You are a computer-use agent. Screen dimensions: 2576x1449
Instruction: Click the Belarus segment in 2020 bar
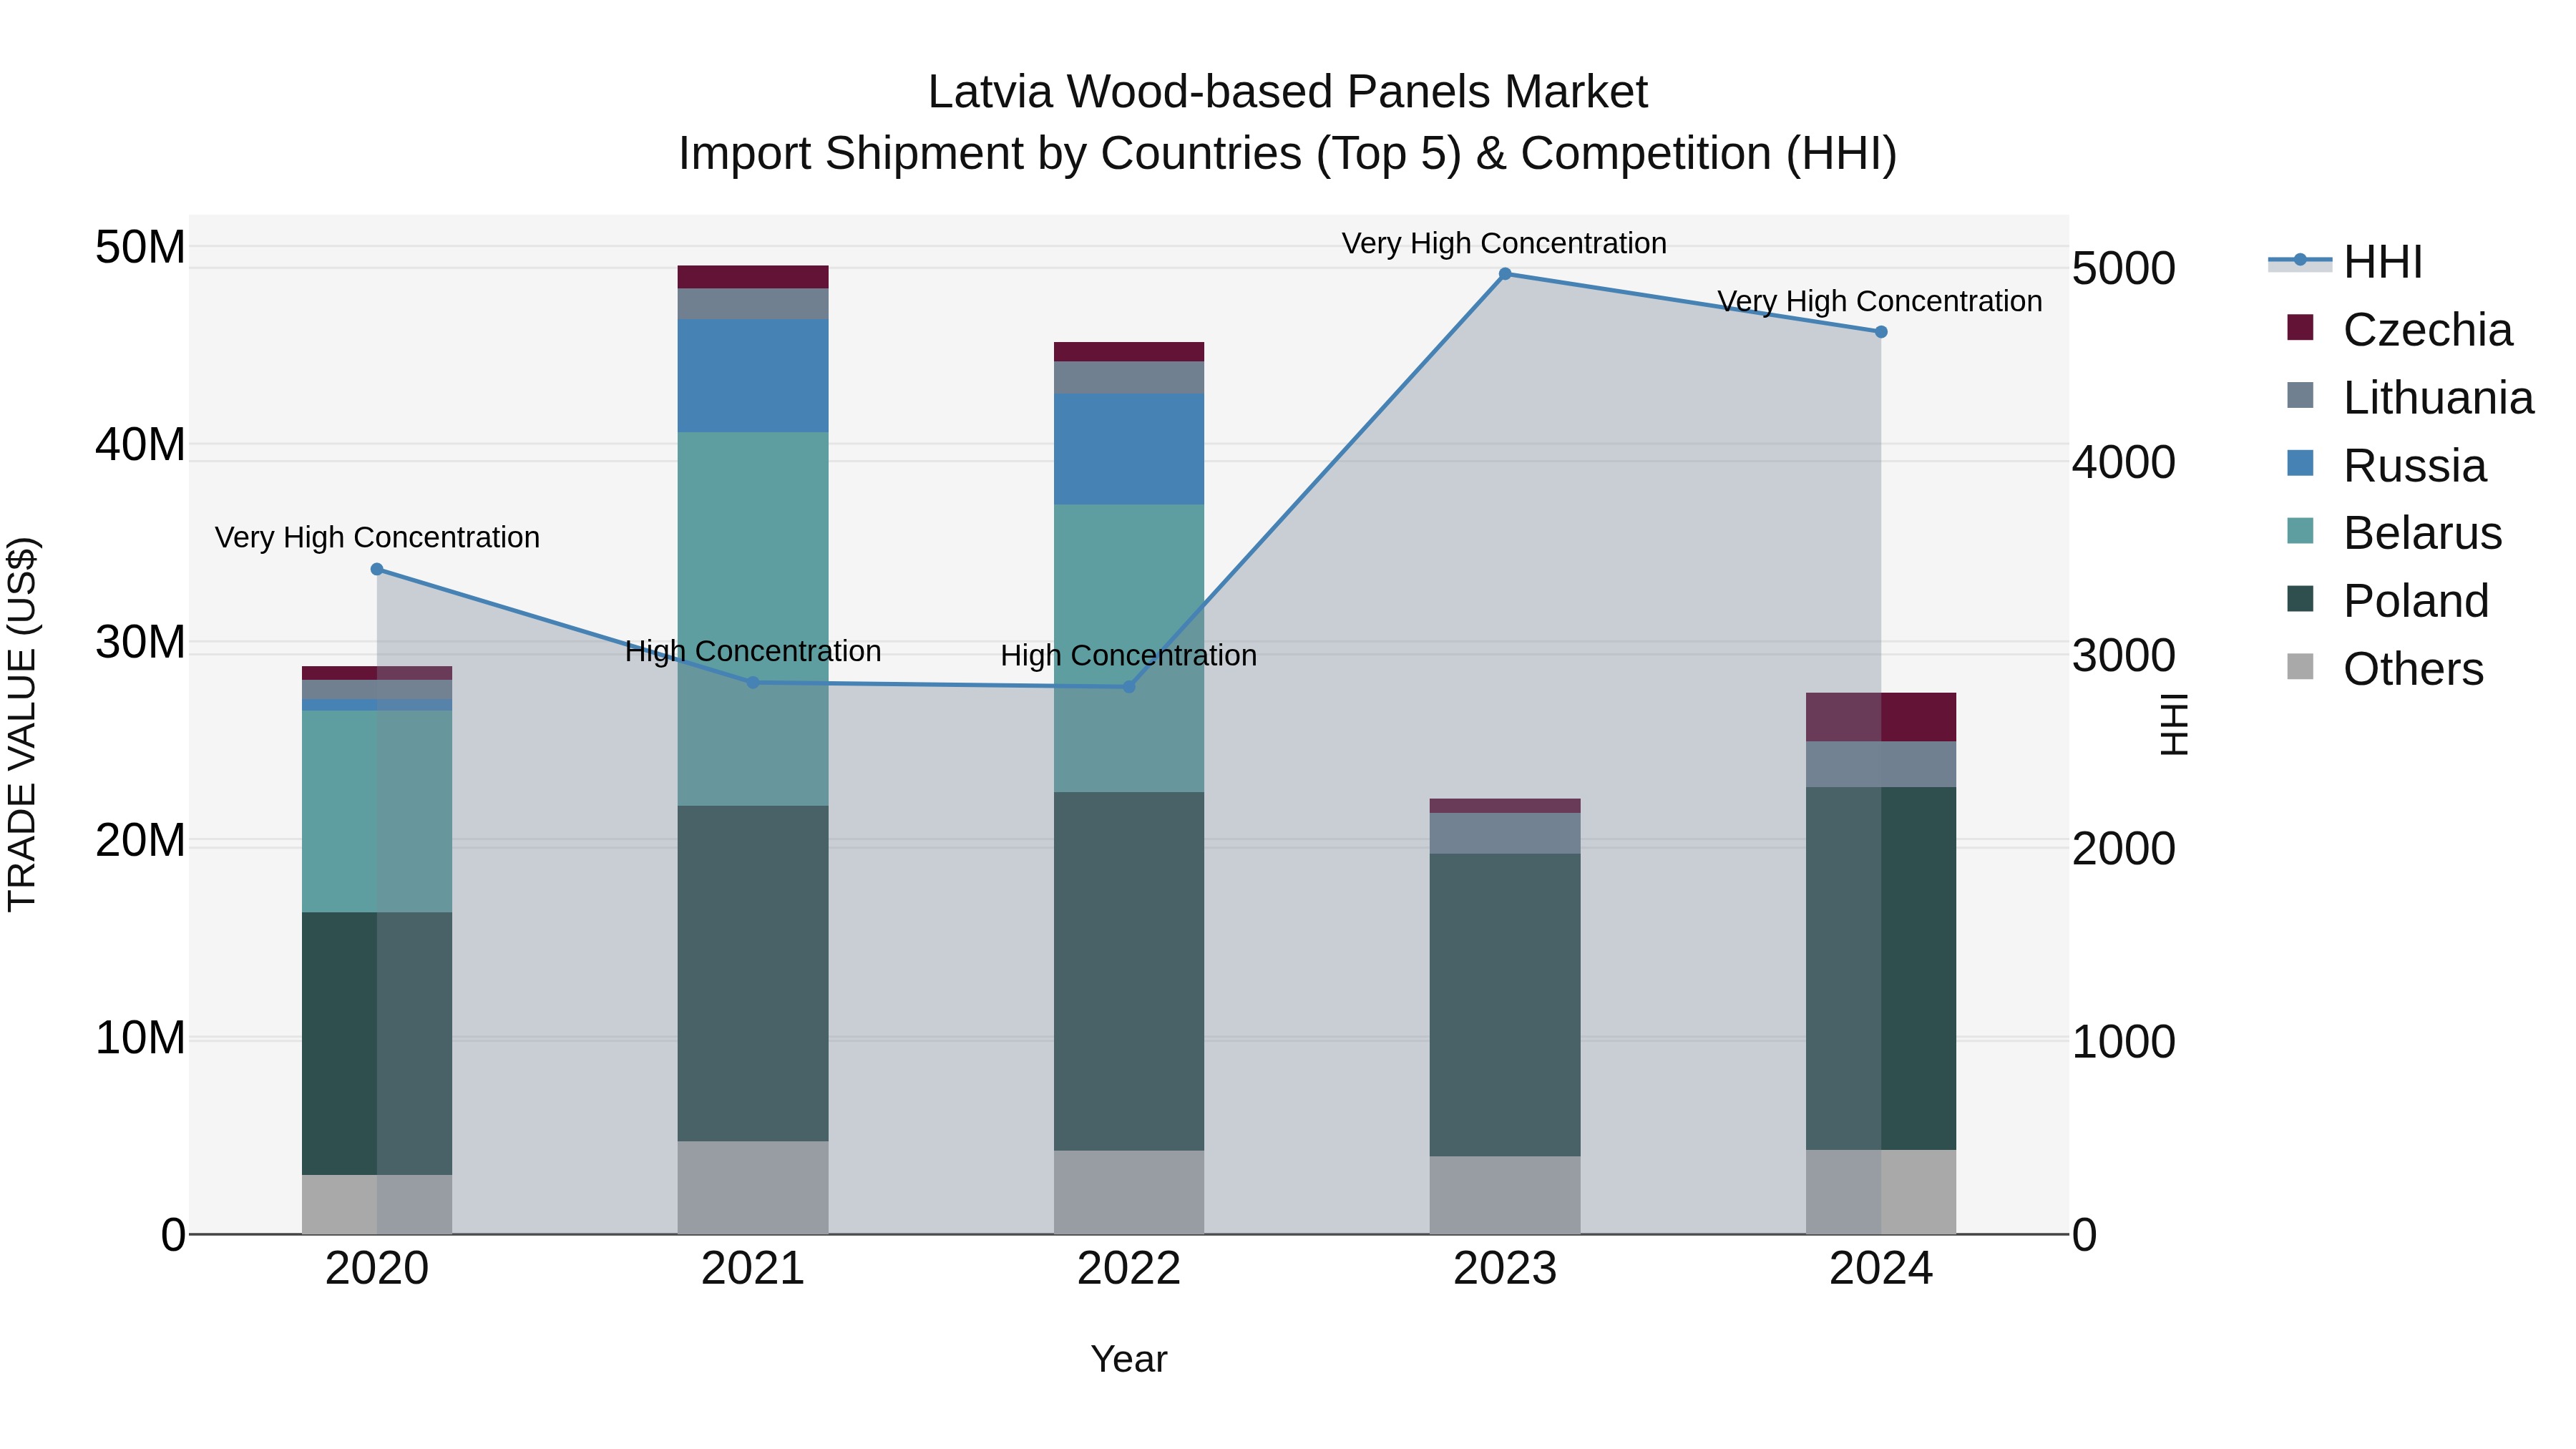coord(377,811)
